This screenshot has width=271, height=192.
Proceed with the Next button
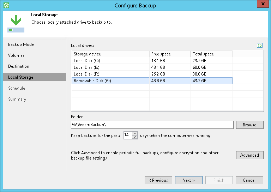[189, 180]
